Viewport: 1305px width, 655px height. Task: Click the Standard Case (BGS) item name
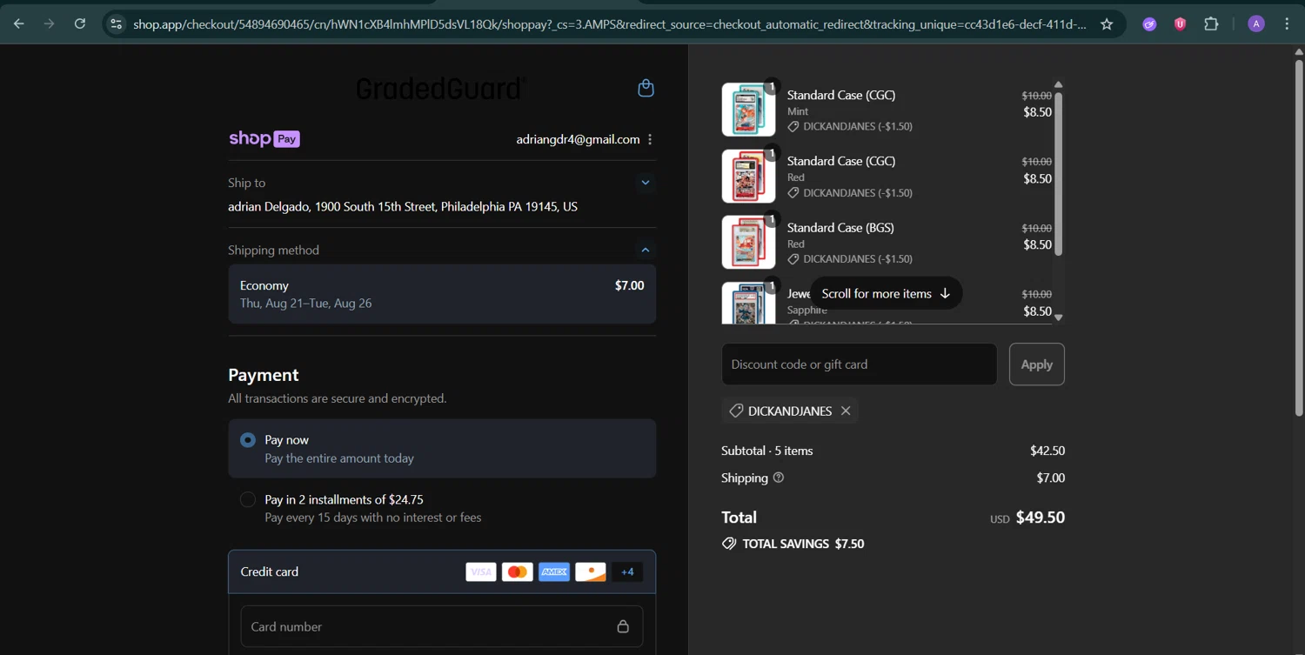point(840,228)
